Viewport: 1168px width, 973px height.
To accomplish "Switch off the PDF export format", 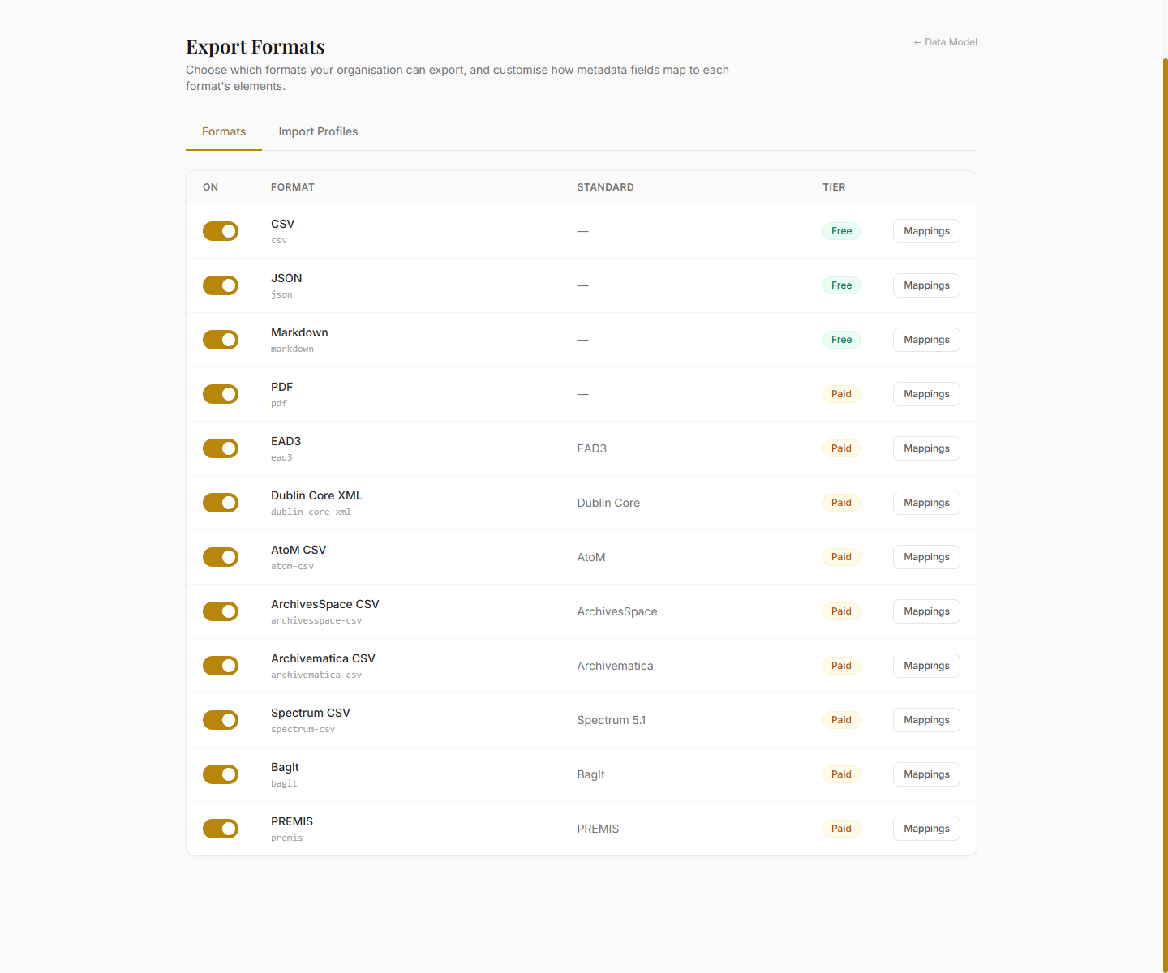I will tap(221, 394).
